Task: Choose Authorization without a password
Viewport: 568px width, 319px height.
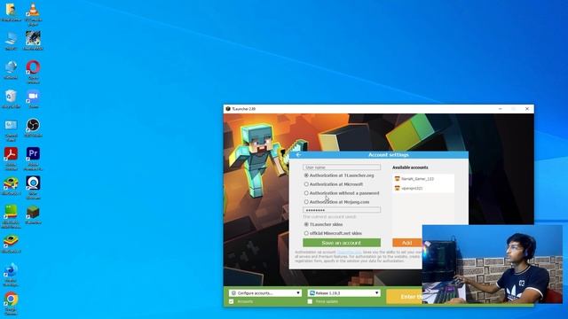Action: click(x=306, y=193)
